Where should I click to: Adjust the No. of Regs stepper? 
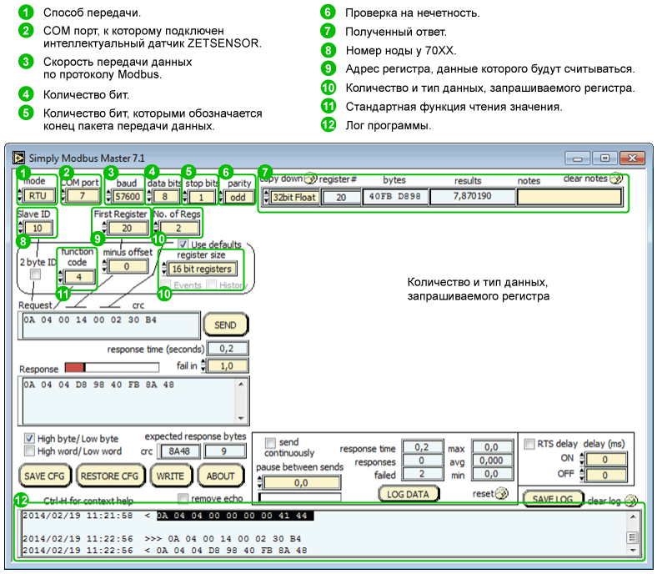pos(156,228)
